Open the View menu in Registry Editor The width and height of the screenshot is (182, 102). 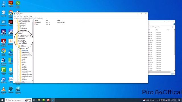(21, 16)
